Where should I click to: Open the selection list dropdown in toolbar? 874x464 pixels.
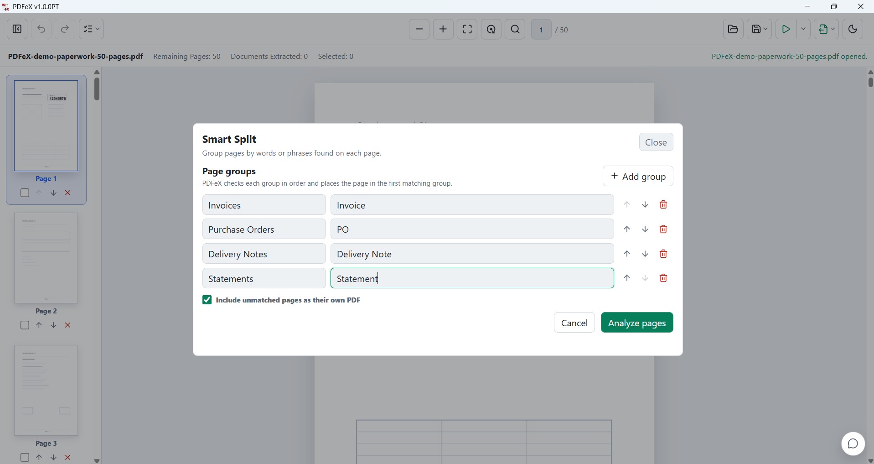pyautogui.click(x=92, y=29)
